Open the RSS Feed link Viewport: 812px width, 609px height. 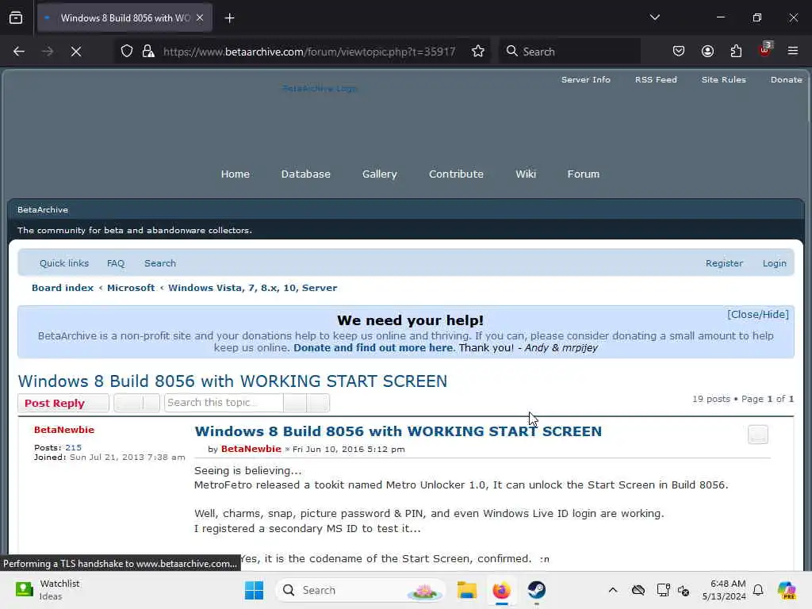pos(656,80)
